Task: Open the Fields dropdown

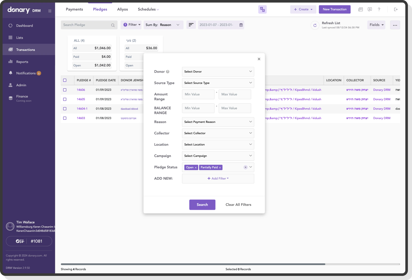Action: (x=376, y=25)
